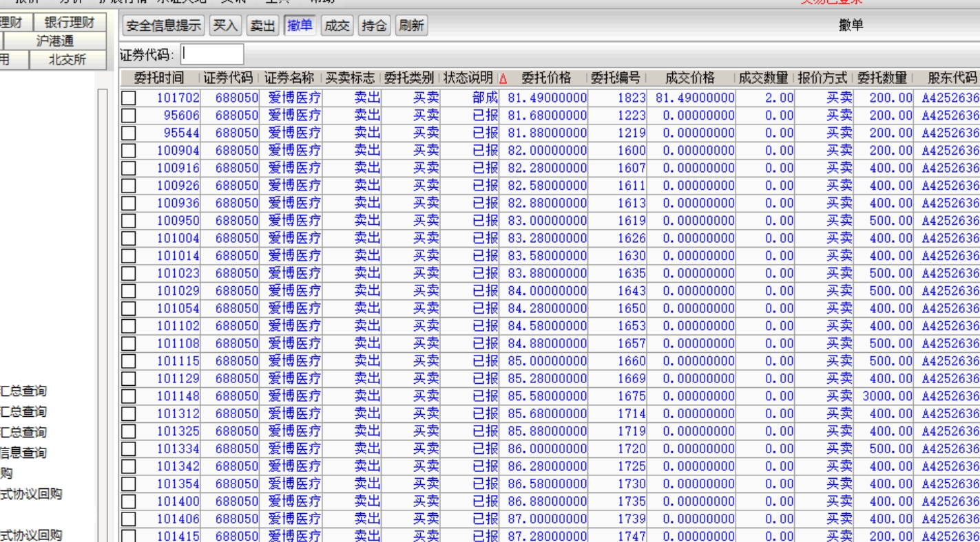Sort by 证券名称 column header

290,78
